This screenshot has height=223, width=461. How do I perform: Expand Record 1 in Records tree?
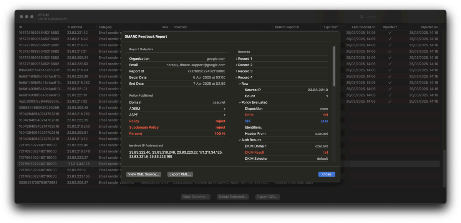[237, 59]
